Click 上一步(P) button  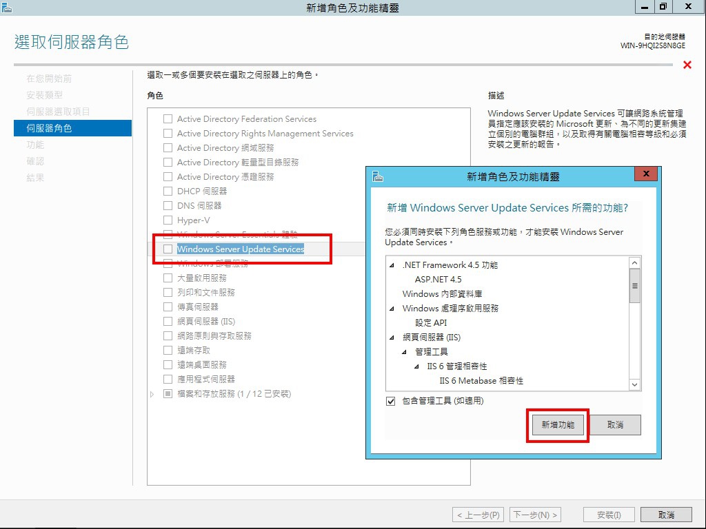478,515
